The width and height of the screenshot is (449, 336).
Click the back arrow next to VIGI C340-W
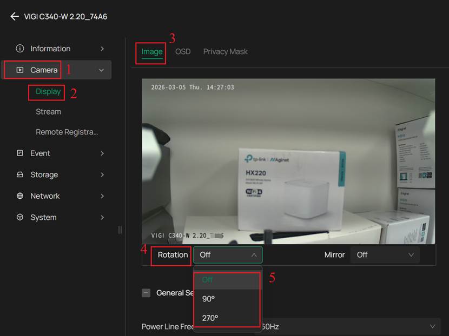tap(15, 16)
